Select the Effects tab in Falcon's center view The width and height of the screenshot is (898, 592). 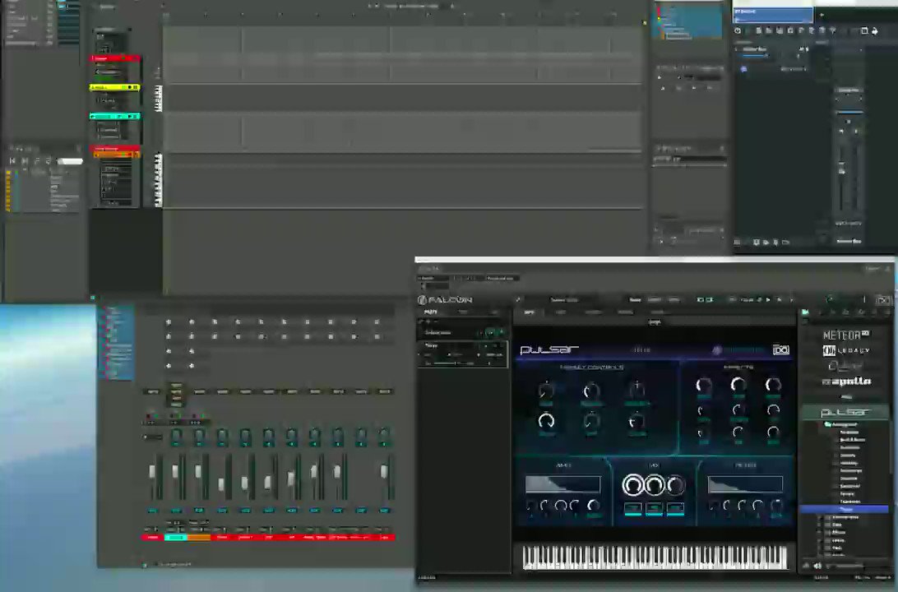tap(594, 312)
